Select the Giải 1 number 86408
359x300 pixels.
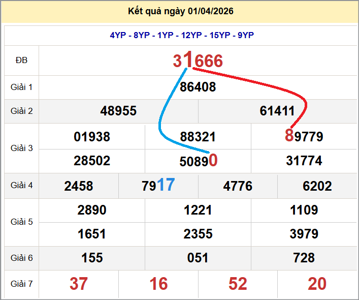(x=198, y=87)
